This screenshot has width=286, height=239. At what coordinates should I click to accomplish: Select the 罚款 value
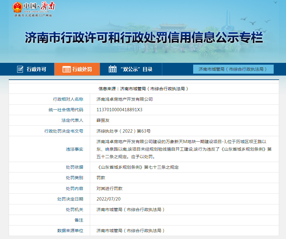click(101, 178)
